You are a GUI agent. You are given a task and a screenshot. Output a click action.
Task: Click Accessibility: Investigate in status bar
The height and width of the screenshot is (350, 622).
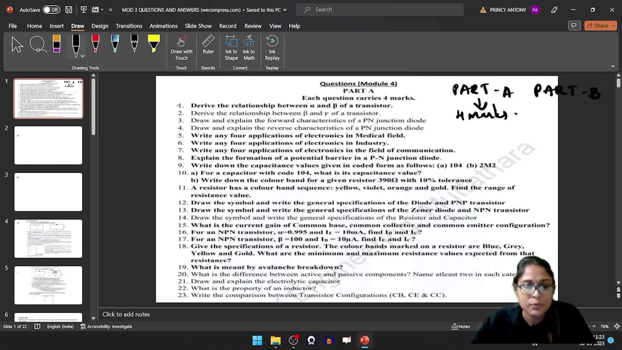106,326
